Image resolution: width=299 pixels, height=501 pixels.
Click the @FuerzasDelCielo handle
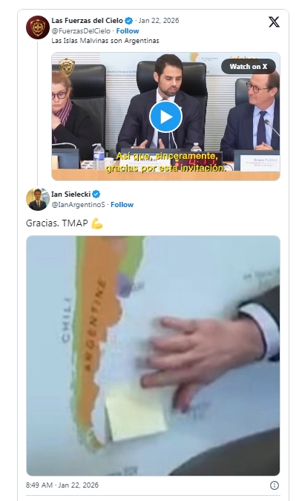[x=81, y=31]
